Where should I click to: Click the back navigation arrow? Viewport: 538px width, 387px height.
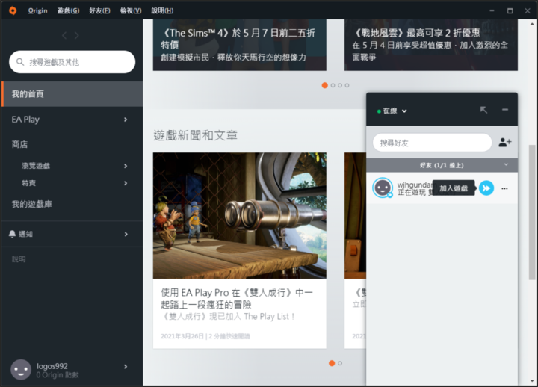click(64, 35)
